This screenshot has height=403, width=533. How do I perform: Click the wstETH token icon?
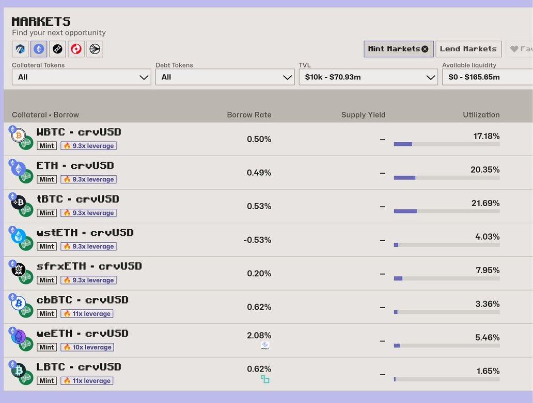[19, 236]
